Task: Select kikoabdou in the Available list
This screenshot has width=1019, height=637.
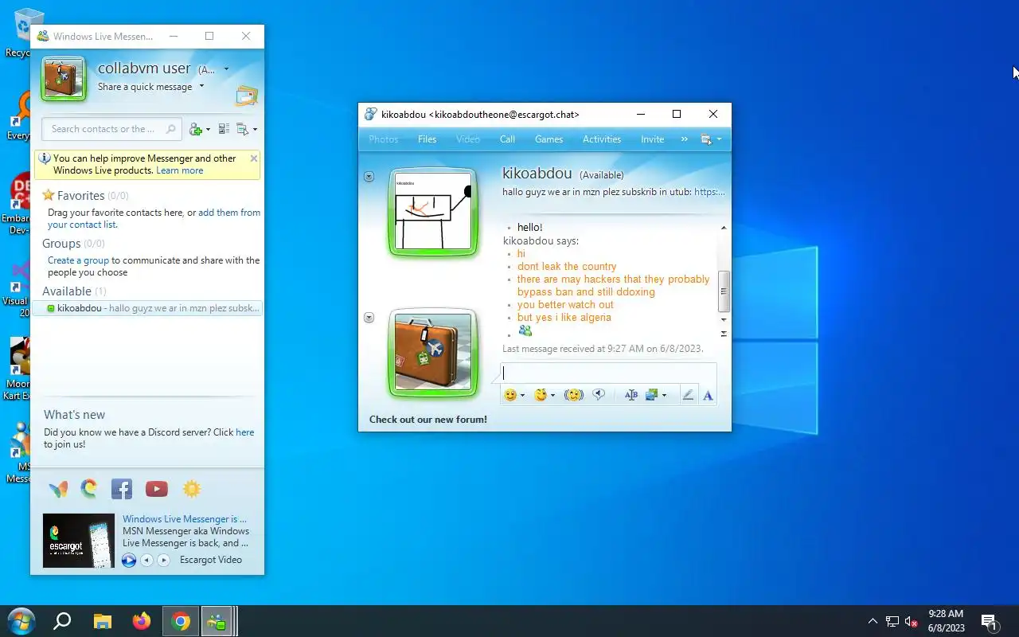Action: coord(147,308)
